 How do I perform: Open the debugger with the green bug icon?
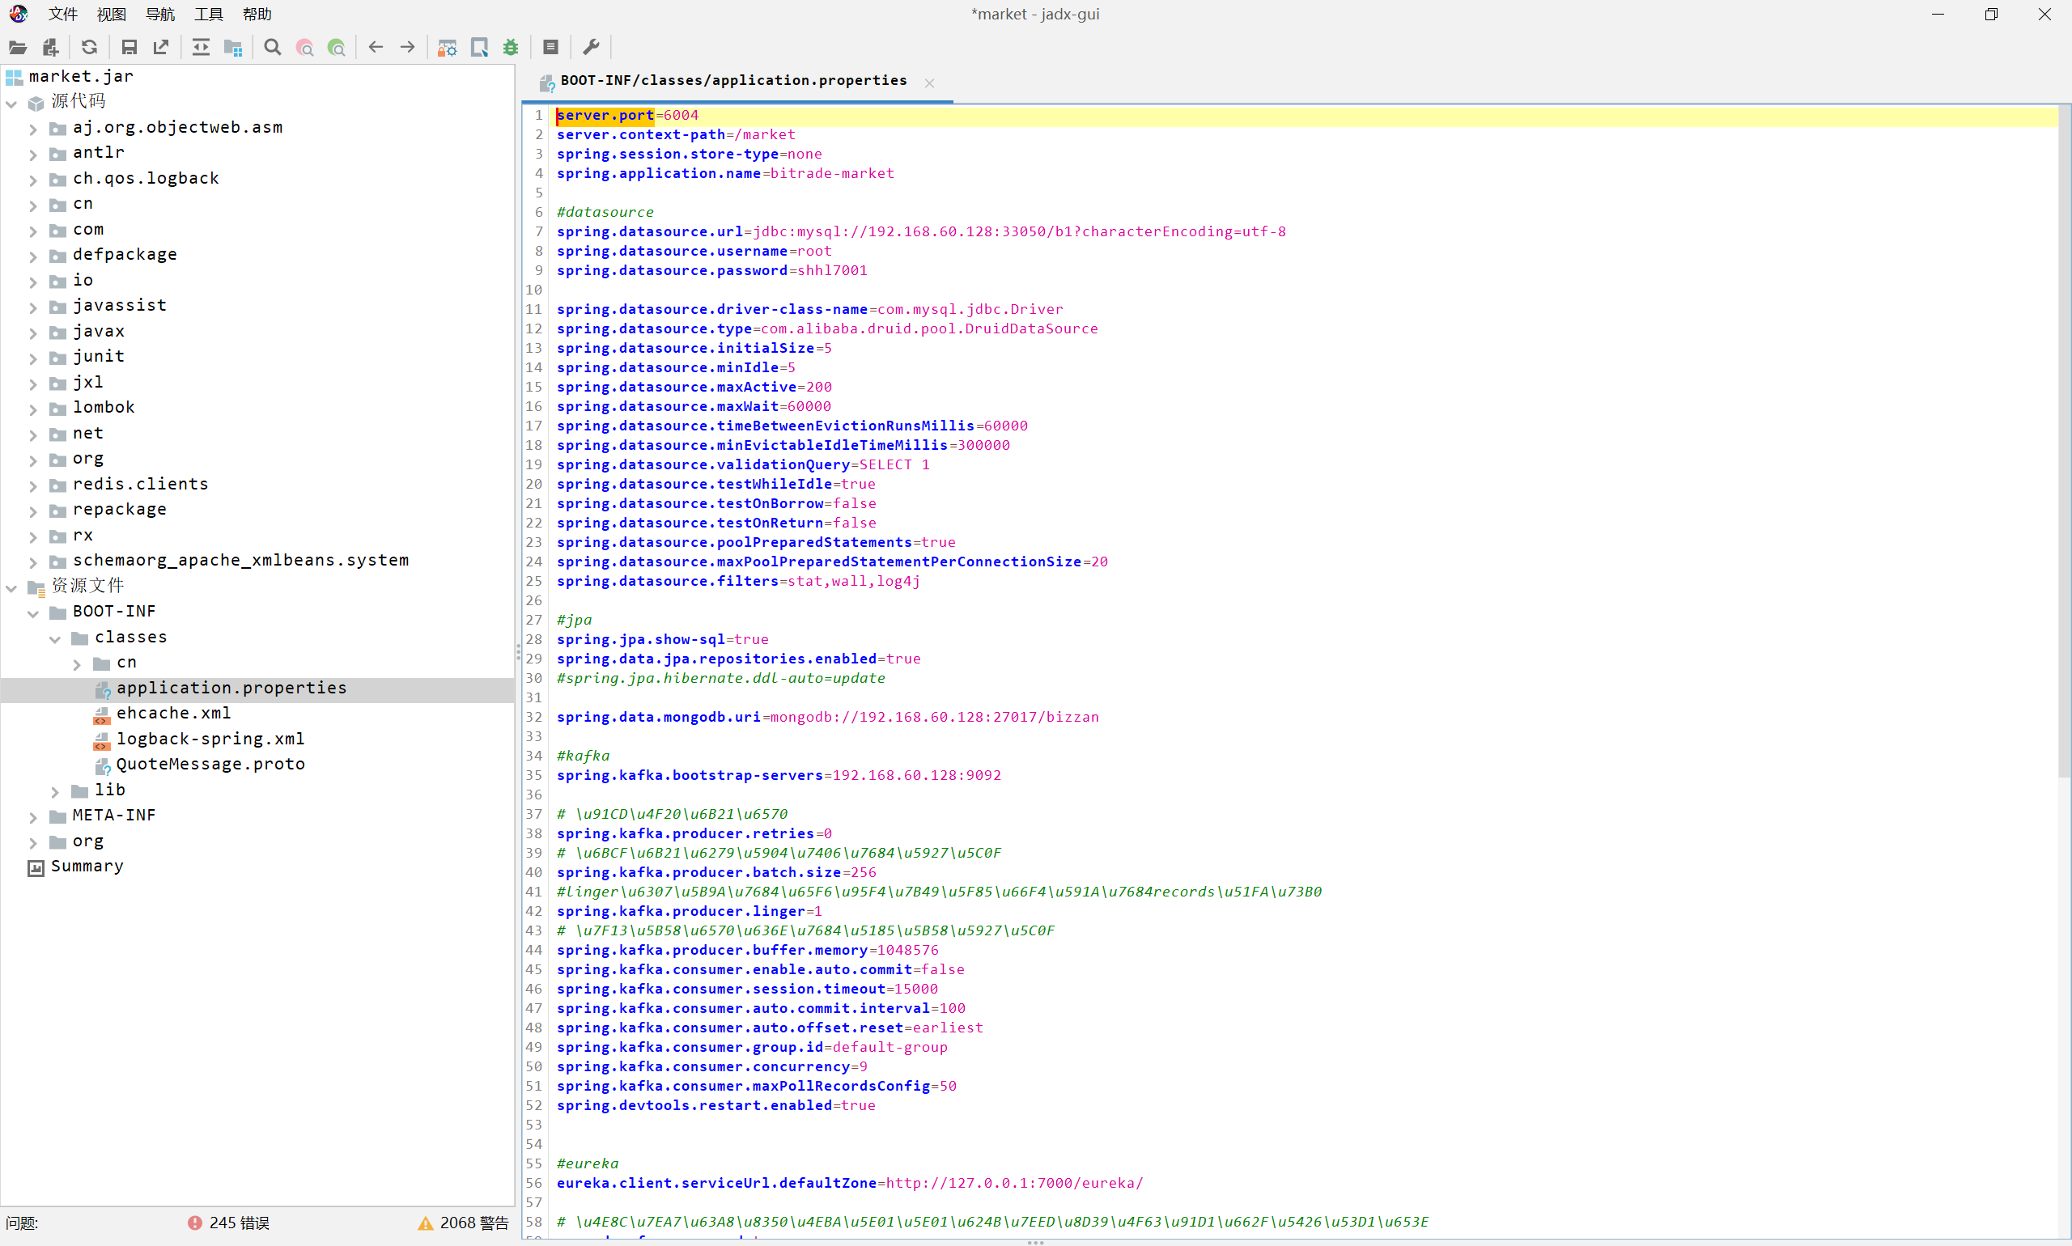pyautogui.click(x=511, y=48)
